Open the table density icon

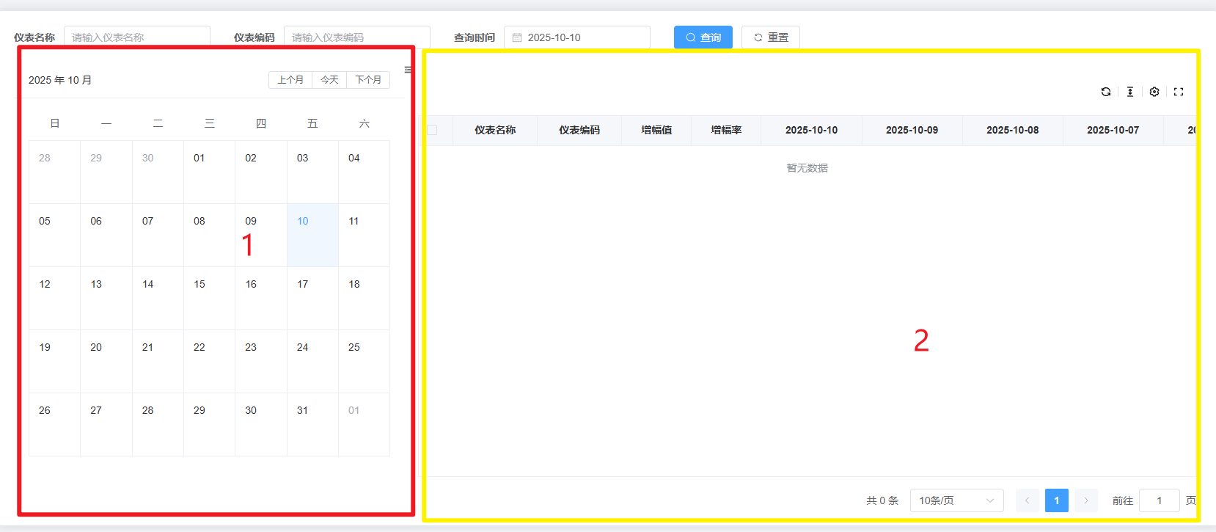(x=1130, y=92)
